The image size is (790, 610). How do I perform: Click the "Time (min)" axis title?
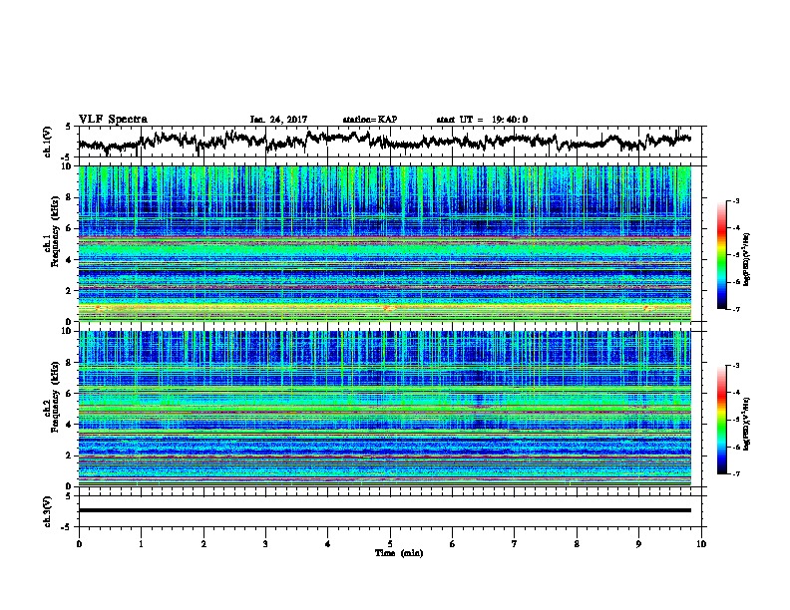click(399, 553)
